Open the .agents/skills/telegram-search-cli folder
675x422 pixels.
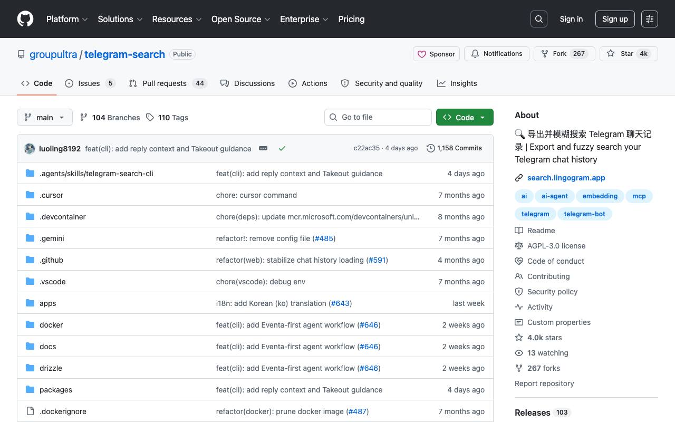tap(97, 174)
